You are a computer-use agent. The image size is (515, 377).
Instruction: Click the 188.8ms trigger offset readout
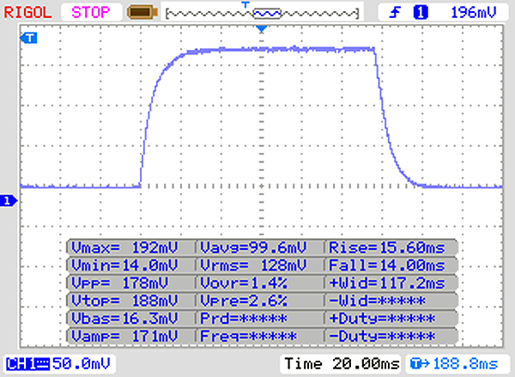tap(455, 364)
